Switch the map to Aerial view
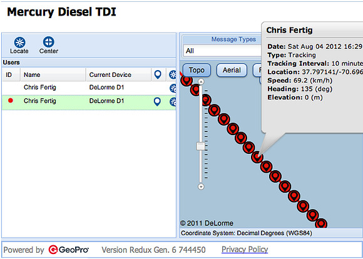This screenshot has height=259, width=363. click(232, 70)
